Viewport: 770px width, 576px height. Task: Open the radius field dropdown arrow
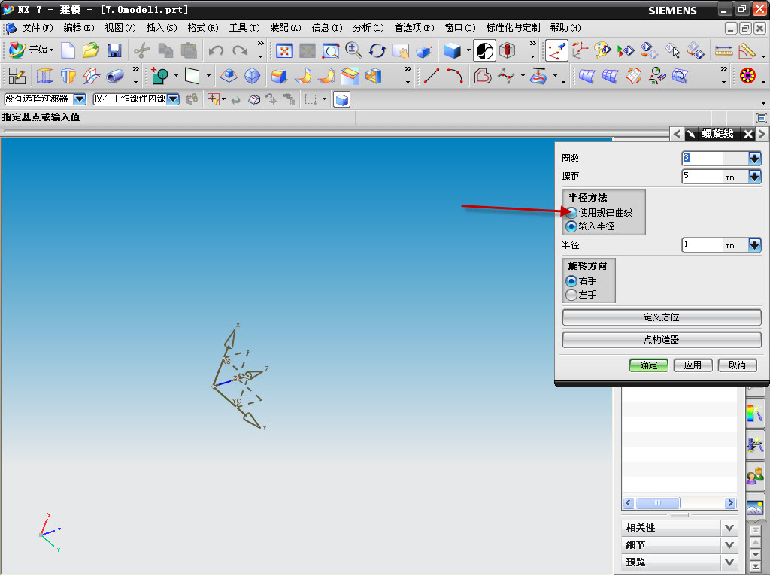coord(755,244)
